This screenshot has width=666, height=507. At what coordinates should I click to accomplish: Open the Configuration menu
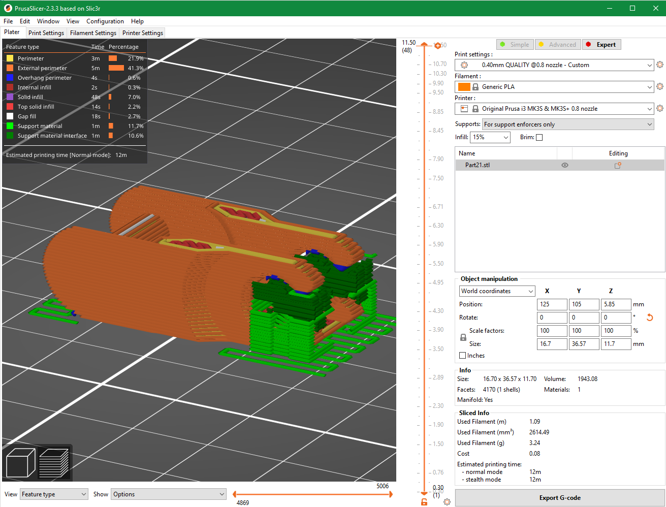pos(105,21)
